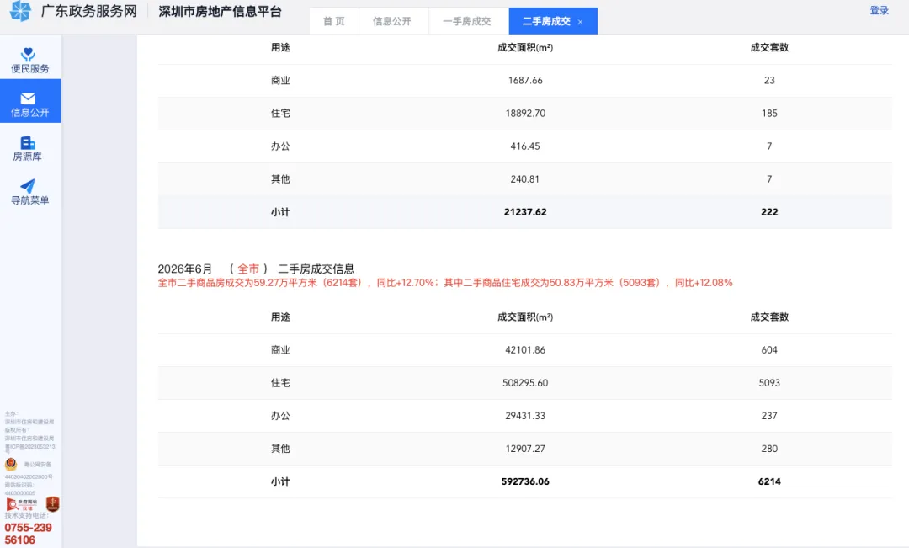Click lower table 用途 column header

pos(280,317)
